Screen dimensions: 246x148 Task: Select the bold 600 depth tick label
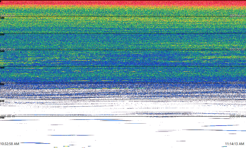2,101
